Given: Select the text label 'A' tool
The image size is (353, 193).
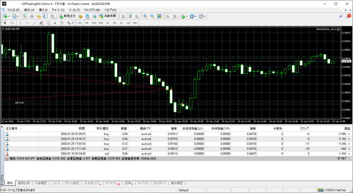Looking at the screenshot, I should (x=56, y=23).
